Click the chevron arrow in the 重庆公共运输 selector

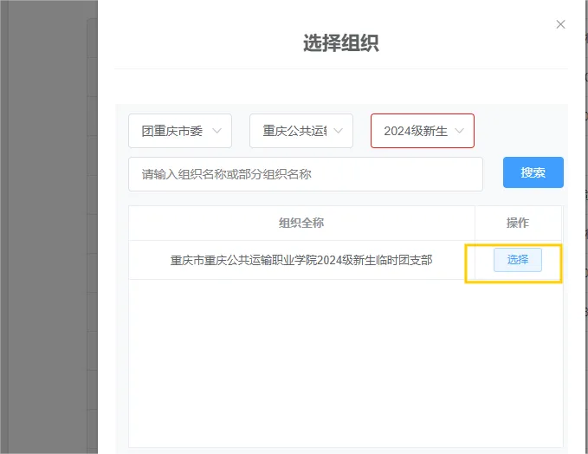pos(338,131)
